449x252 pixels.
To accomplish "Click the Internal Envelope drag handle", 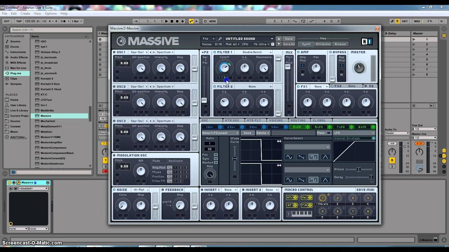I will [373, 138].
